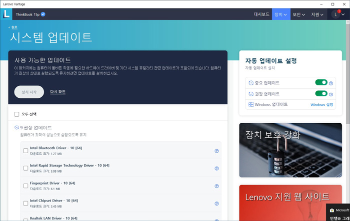Image resolution: width=350 pixels, height=221 pixels.
Task: Show info for Intel Chipset Driver
Action: pyautogui.click(x=216, y=204)
